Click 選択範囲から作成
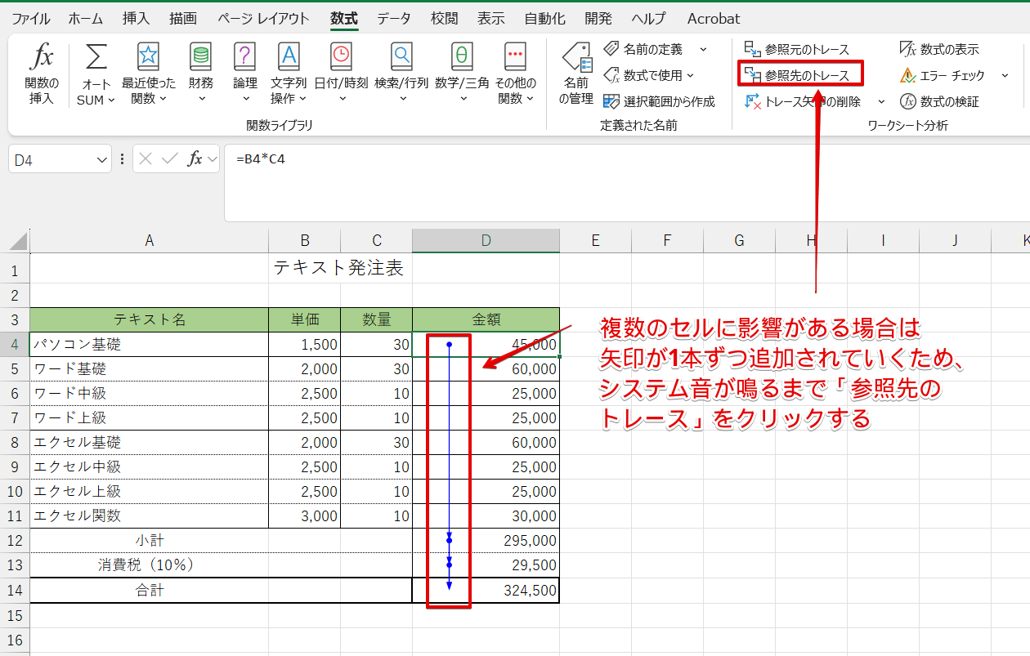 659,101
